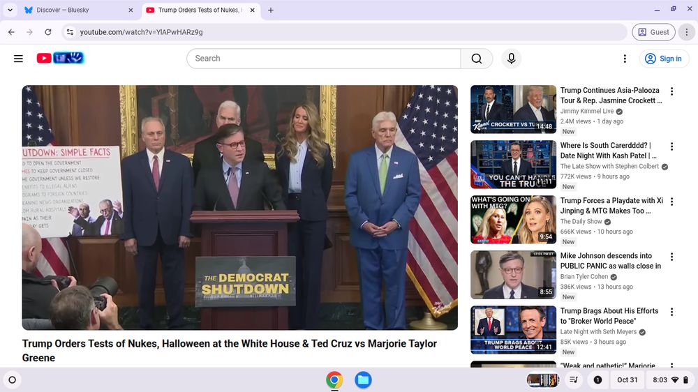Visit Late Night with Seth Meyers channel
Viewport: 698px width, 392px height.
click(x=598, y=332)
